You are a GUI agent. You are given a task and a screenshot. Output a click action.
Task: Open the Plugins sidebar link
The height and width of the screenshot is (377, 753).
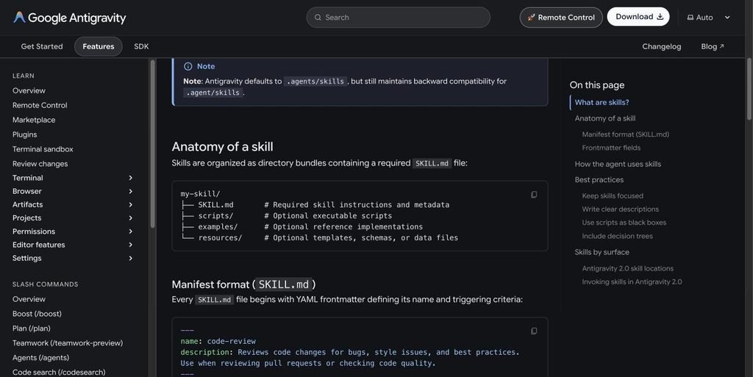24,134
